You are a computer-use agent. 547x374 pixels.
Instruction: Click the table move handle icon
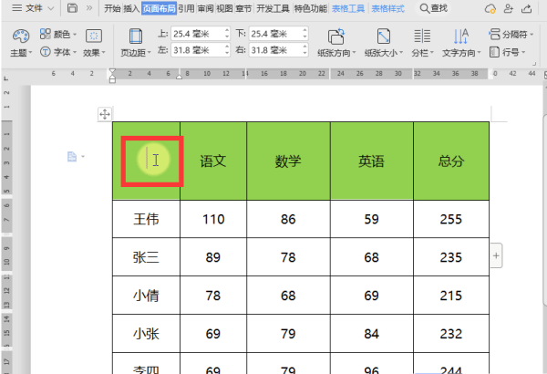(x=105, y=114)
